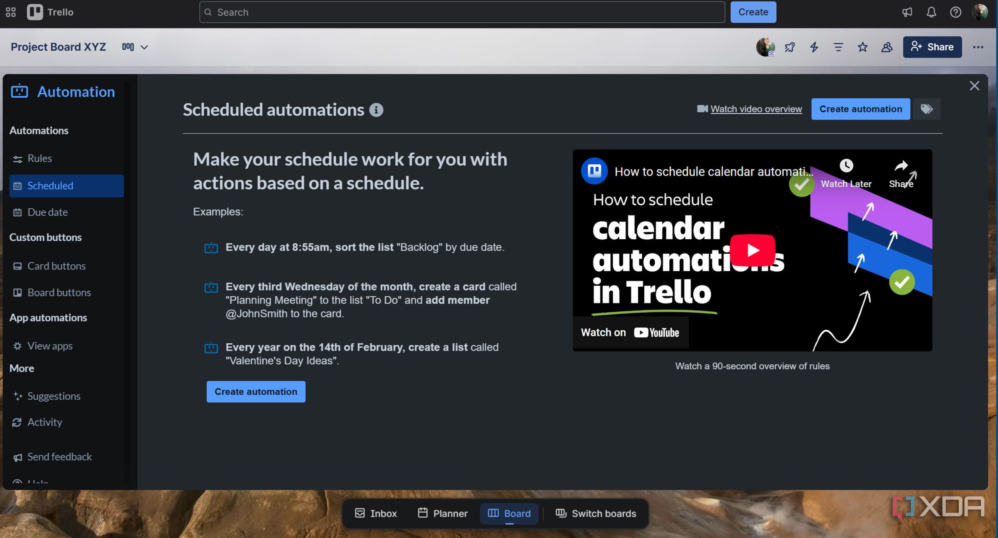Click the 'Every day at 8:55am' example text
Screen dimensions: 998x538
point(365,247)
